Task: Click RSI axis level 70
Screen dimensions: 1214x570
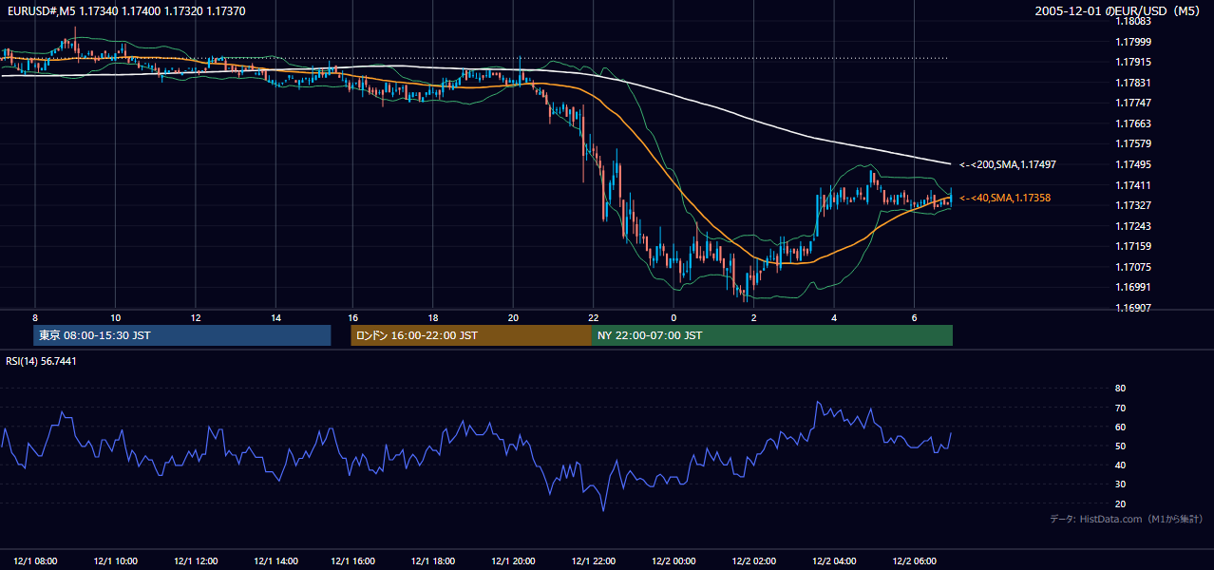Action: pos(1120,408)
